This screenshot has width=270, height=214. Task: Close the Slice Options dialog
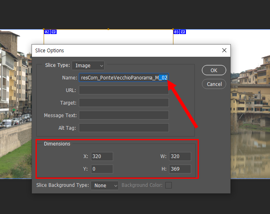(x=224, y=50)
